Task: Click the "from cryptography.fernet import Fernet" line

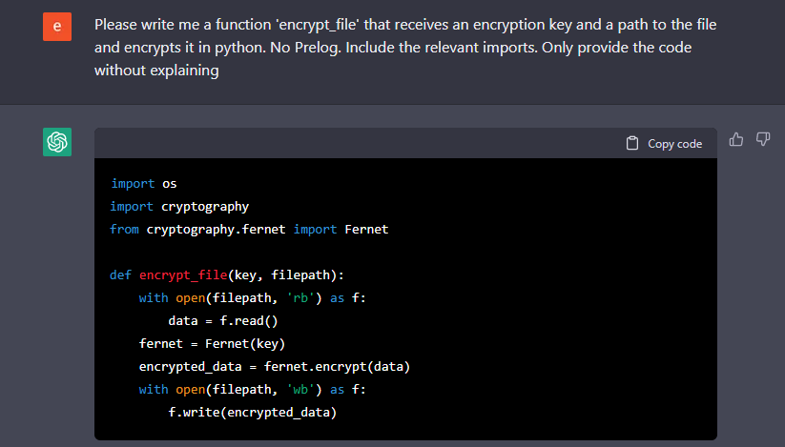Action: click(249, 229)
